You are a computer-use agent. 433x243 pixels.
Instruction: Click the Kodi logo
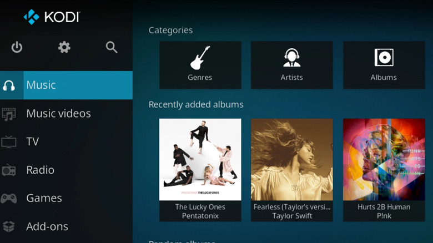52,17
